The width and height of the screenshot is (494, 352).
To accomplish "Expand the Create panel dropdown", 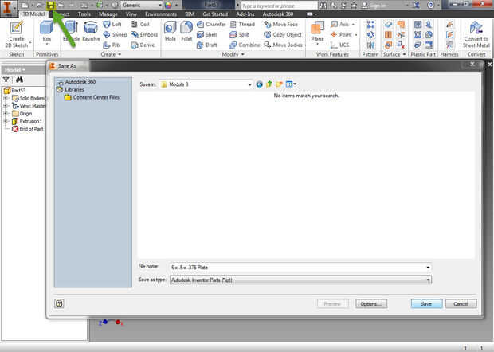I will click(111, 54).
